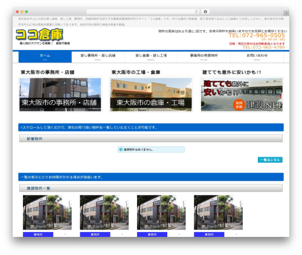Click the reload icon in address bar
This screenshot has height=255, width=302.
tap(196, 12)
